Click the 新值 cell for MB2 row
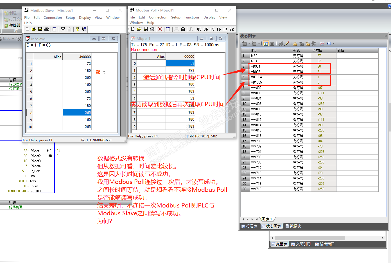This screenshot has width=391, height=263. pyautogui.click(x=357, y=56)
